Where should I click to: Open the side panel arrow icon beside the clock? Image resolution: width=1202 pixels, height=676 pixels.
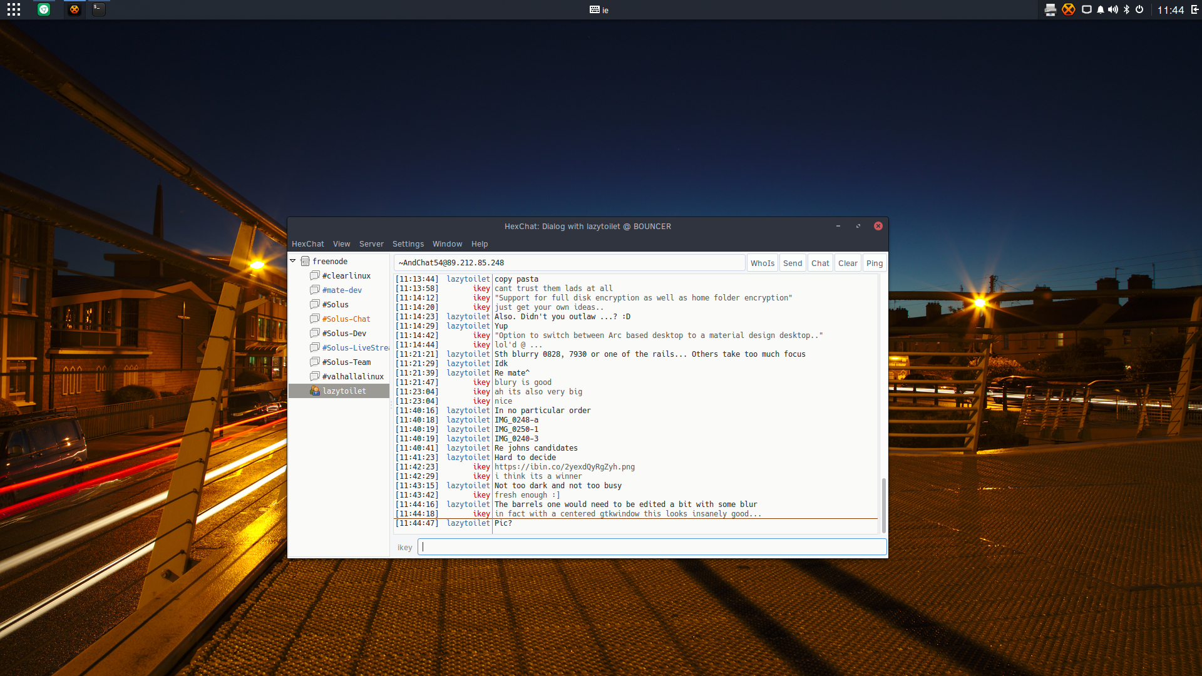coord(1194,9)
